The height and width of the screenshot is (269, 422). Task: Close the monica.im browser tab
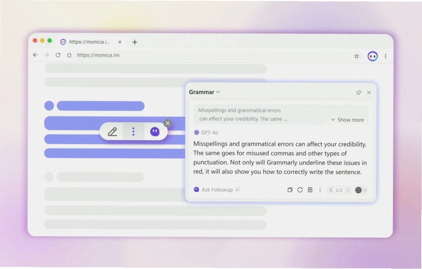pos(120,42)
